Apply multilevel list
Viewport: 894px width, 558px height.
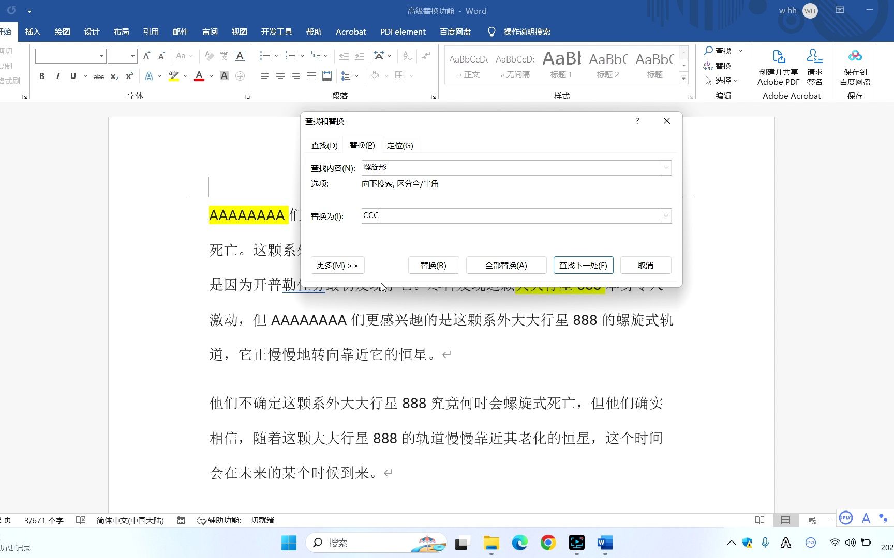pos(316,56)
